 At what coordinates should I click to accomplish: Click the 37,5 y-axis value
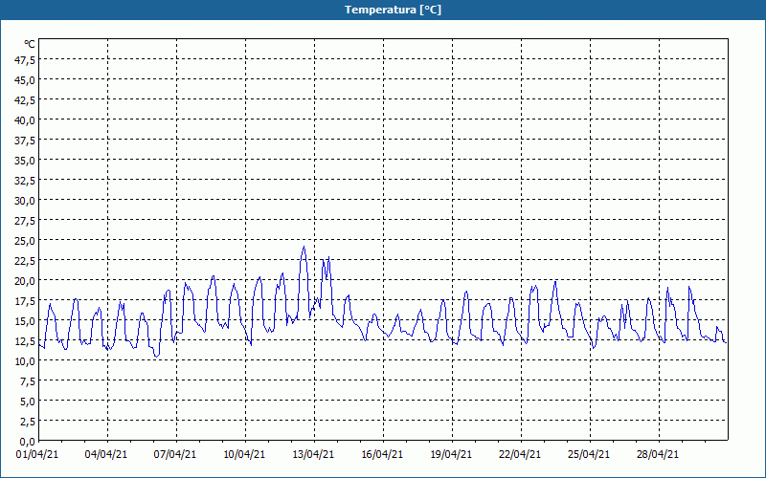click(25, 140)
